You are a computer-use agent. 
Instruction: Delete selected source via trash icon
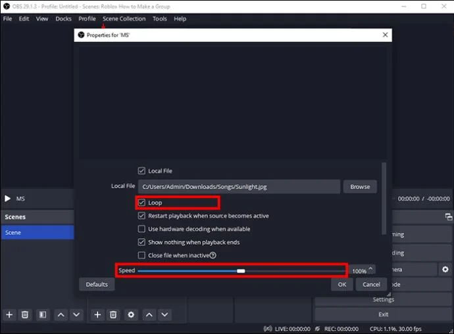(x=113, y=315)
